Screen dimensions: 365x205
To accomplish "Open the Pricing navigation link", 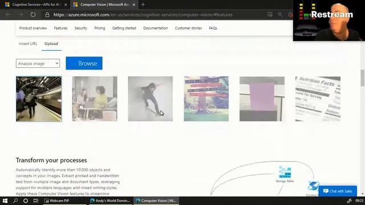I will point(100,28).
